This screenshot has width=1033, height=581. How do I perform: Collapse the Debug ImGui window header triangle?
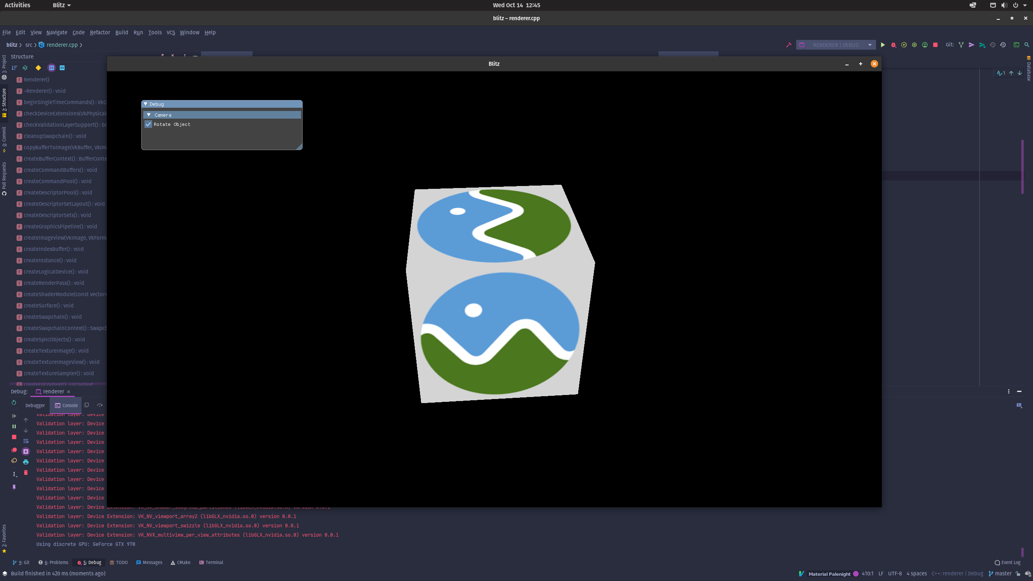point(146,104)
